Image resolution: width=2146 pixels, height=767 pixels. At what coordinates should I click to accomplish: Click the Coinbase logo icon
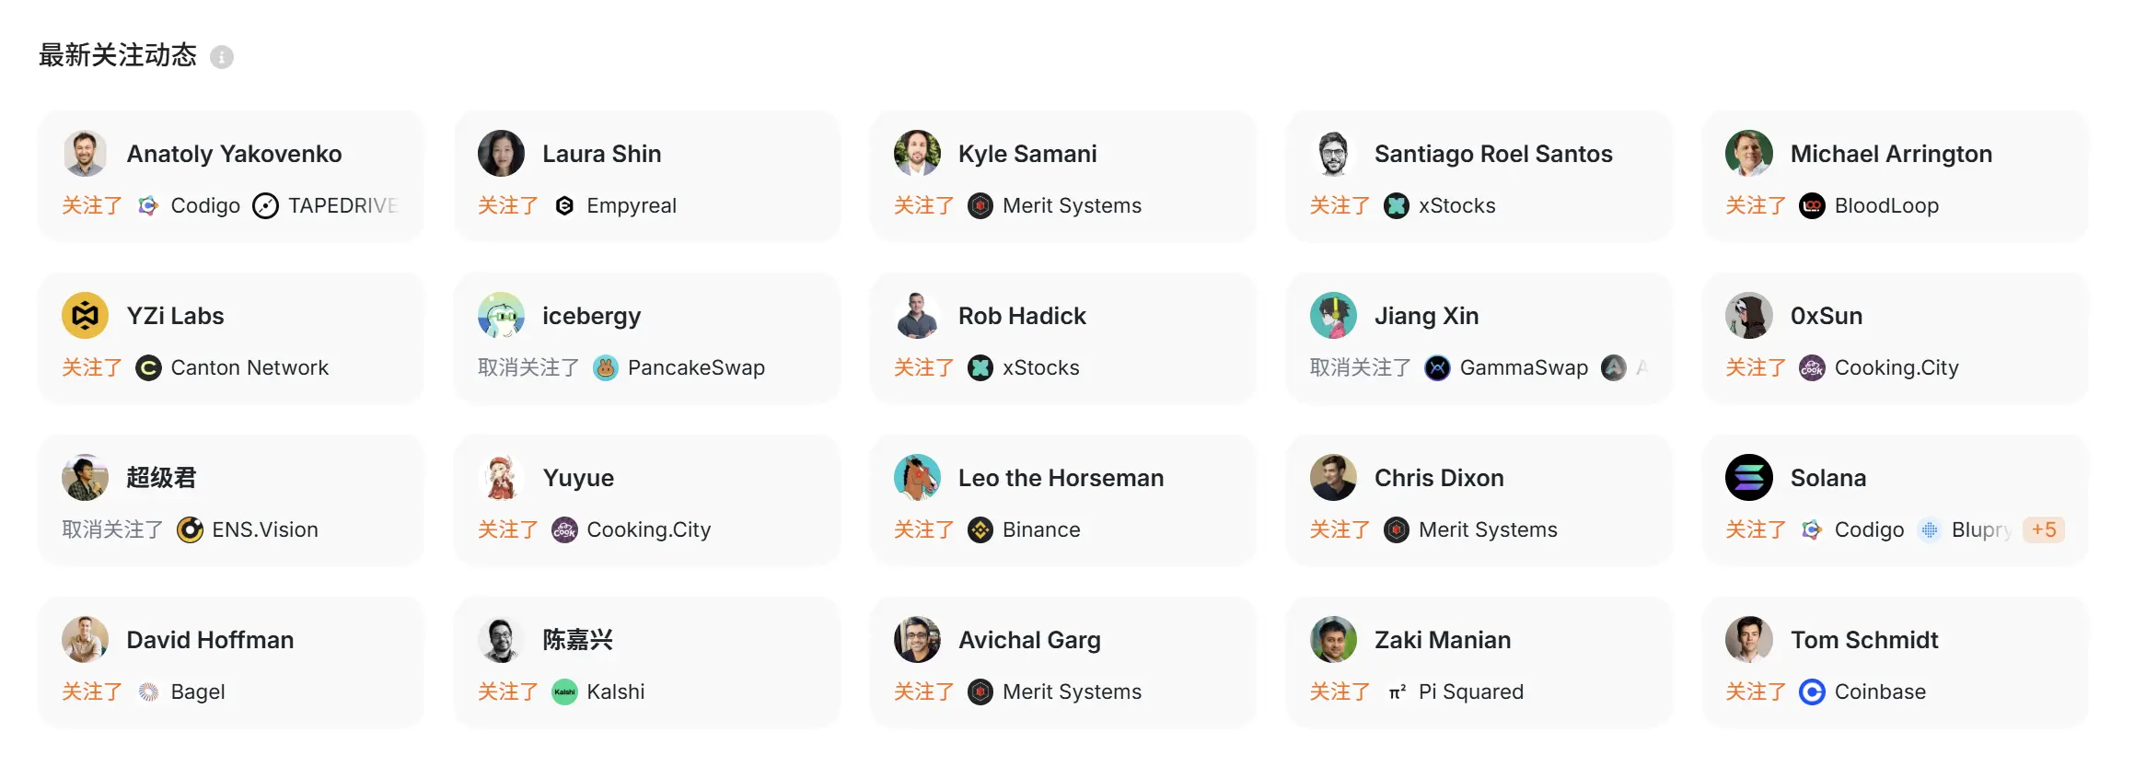click(1811, 691)
